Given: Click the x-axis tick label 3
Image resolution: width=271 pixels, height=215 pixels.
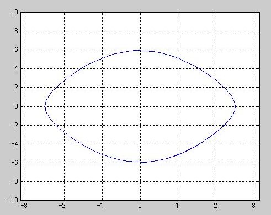Looking at the screenshot, I should [254, 206].
